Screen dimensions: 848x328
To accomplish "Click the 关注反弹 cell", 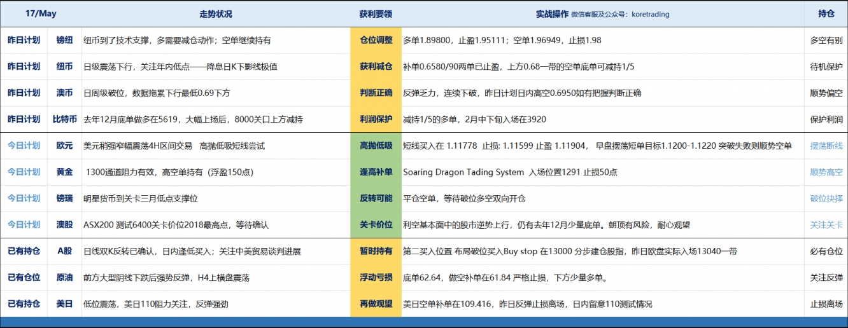I will pos(826,277).
